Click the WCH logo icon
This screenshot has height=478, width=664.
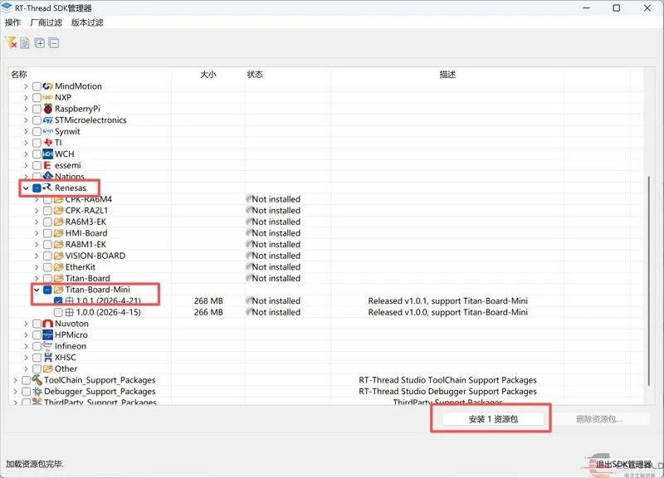[x=48, y=154]
